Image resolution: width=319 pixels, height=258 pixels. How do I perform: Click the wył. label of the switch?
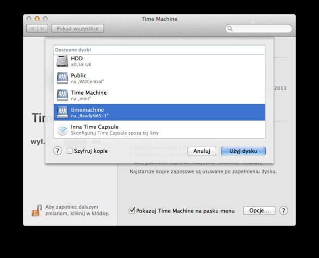tap(37, 142)
